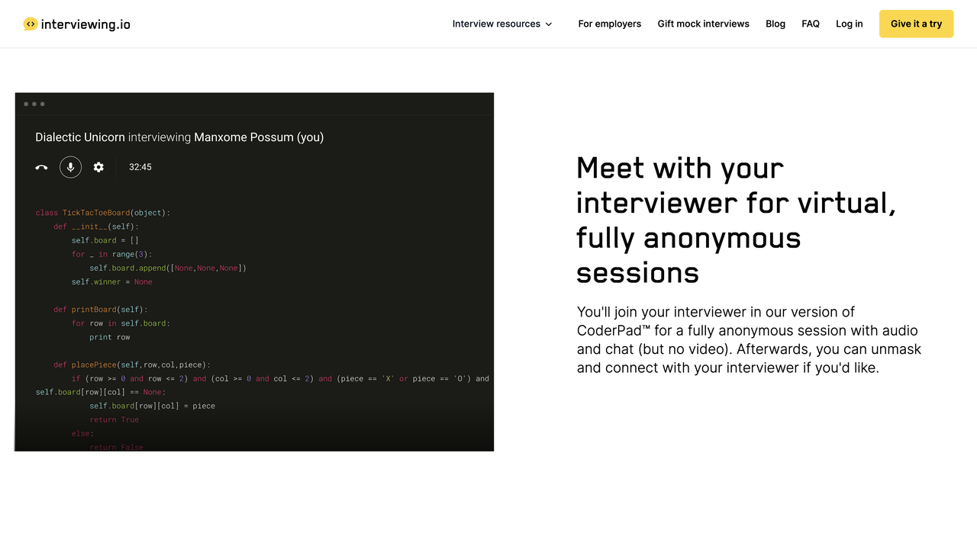The width and height of the screenshot is (977, 543).
Task: Click the hang-up phone icon
Action: click(42, 167)
